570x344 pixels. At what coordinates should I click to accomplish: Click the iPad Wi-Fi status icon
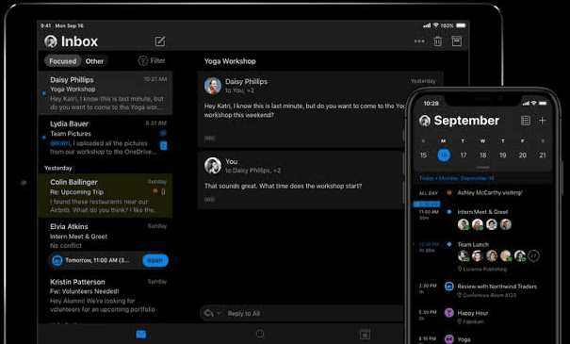coord(436,25)
